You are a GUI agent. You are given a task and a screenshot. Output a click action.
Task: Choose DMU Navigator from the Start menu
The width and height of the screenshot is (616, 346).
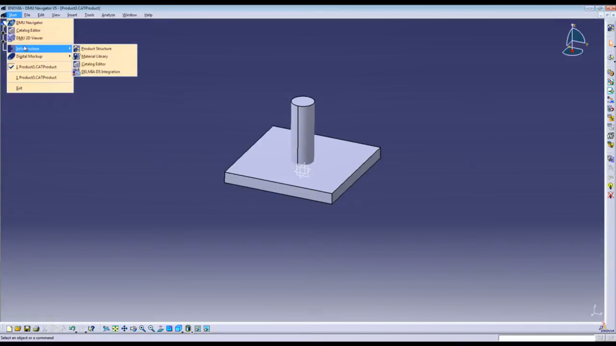[x=40, y=23]
